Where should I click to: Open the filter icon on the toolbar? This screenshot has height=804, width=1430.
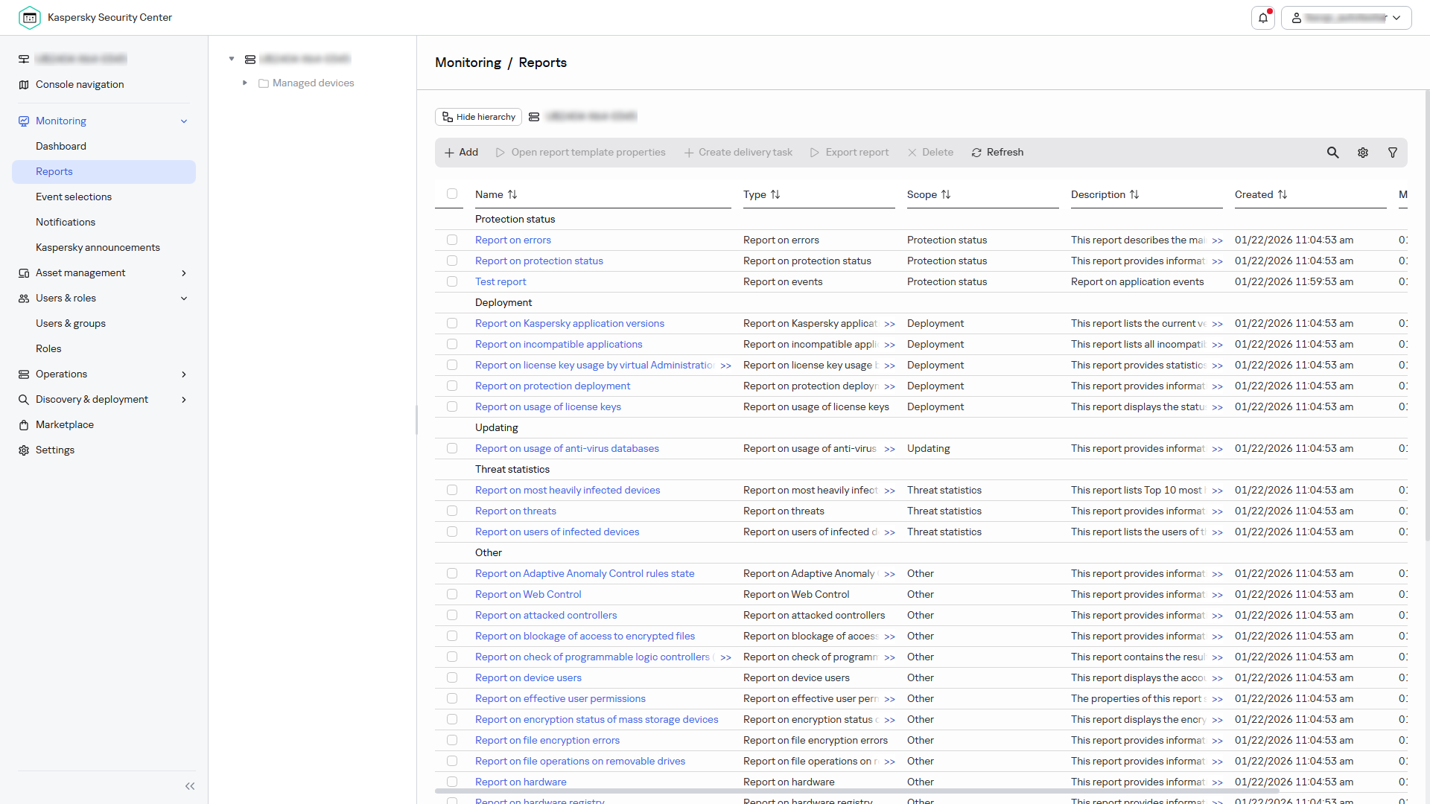click(1392, 152)
